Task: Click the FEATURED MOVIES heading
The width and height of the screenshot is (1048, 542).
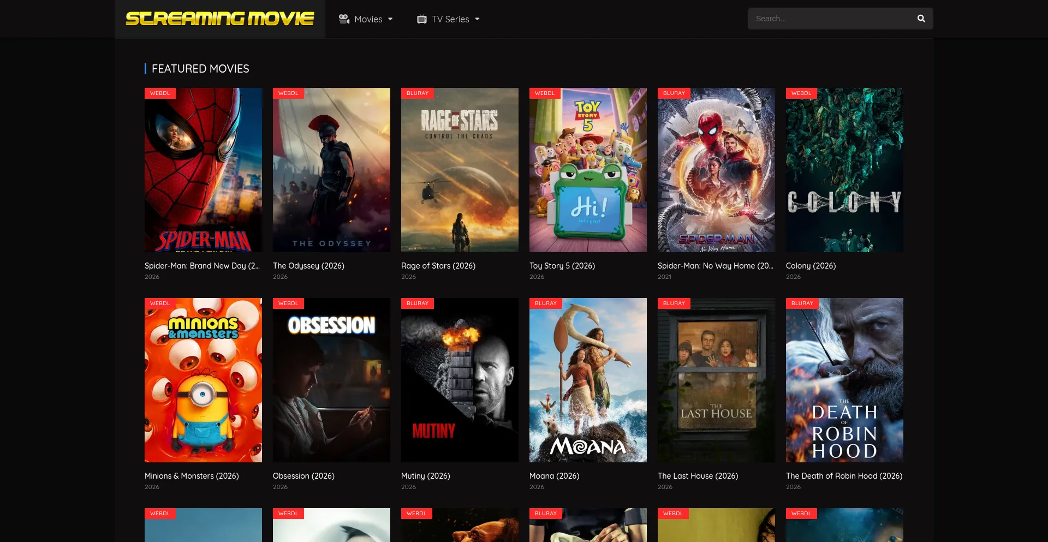Action: tap(200, 69)
